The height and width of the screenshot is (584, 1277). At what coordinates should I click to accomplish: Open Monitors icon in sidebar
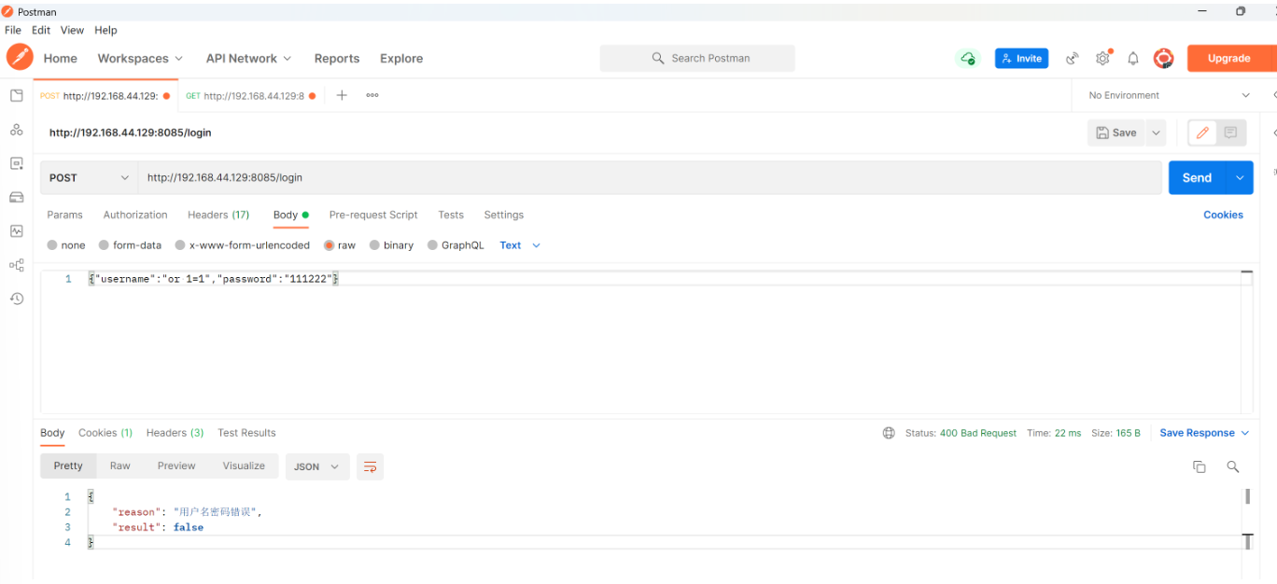[x=16, y=230]
